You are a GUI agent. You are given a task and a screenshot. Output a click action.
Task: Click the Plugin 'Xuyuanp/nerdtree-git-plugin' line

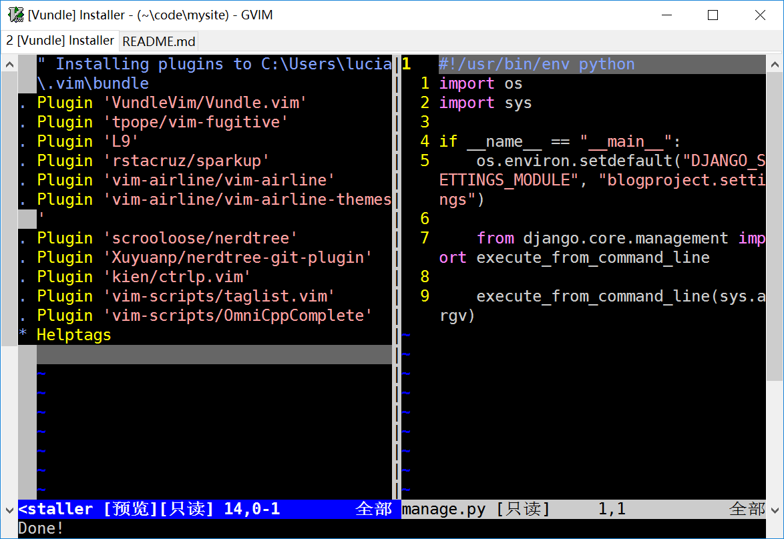(204, 257)
